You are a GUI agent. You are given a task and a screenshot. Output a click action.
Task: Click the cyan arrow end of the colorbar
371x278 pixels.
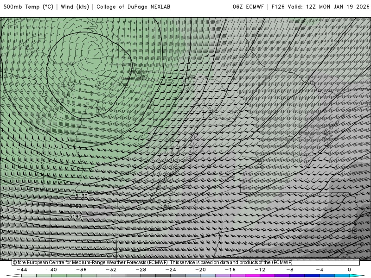(x=357, y=276)
